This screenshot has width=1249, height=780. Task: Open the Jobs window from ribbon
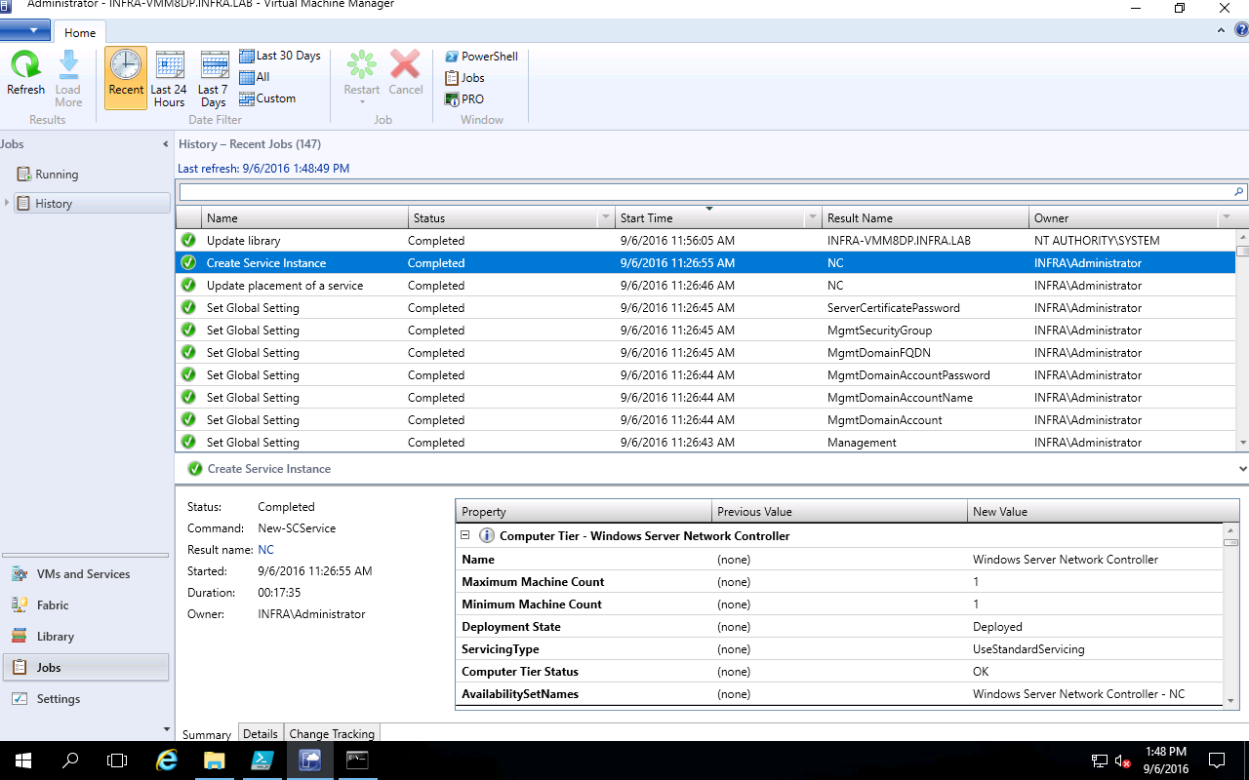(x=464, y=78)
